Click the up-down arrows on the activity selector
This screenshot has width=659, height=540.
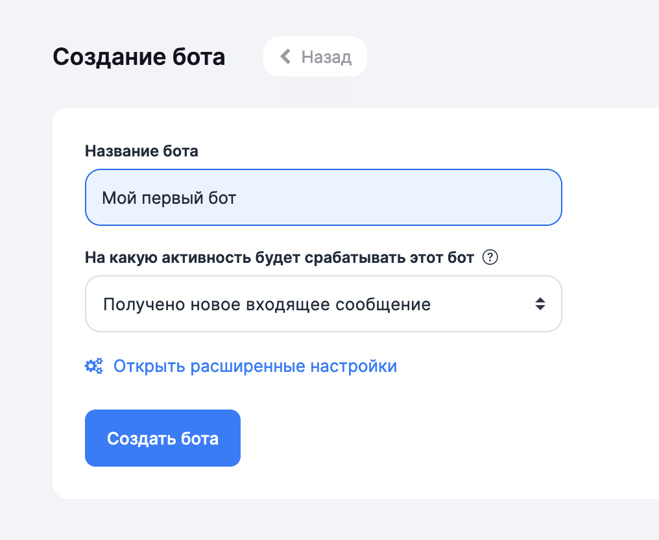coord(540,303)
